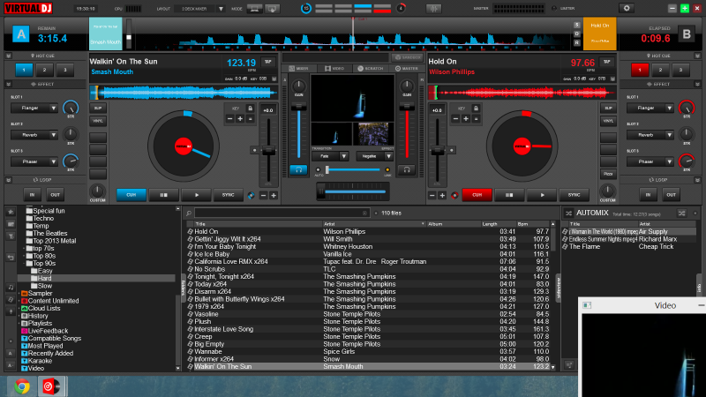Open the Flanger effect dropdown in deck A

(34, 108)
